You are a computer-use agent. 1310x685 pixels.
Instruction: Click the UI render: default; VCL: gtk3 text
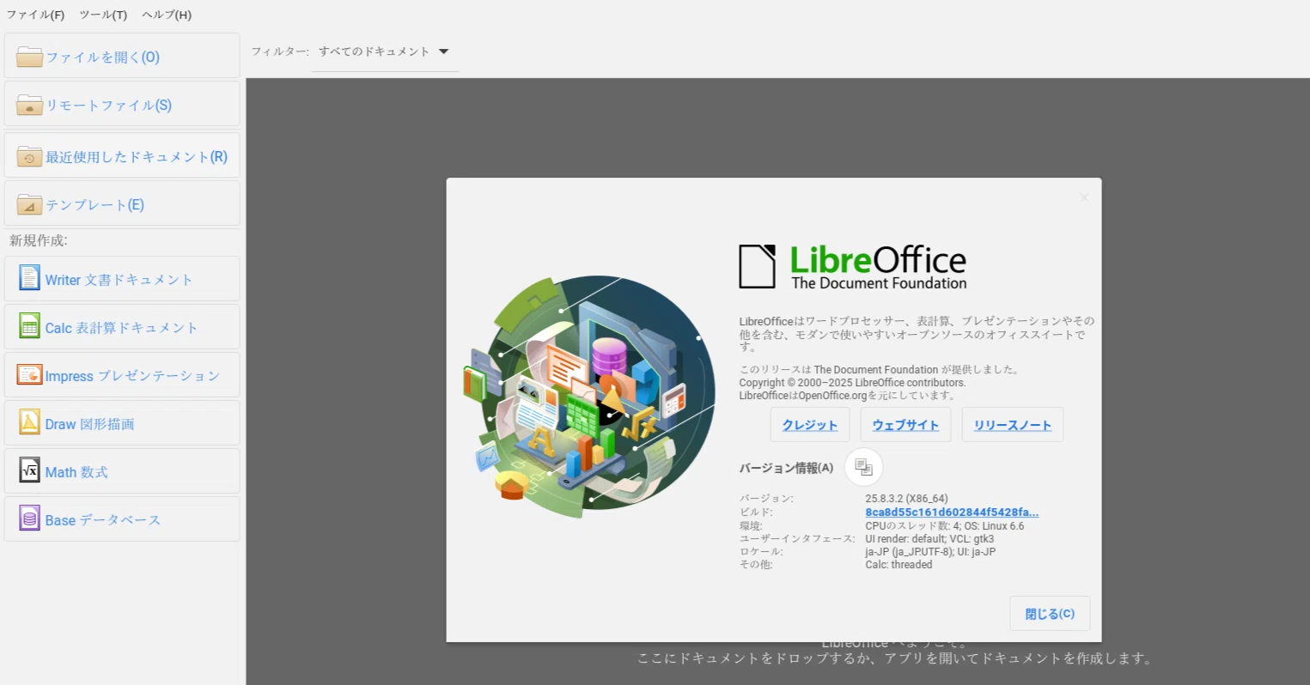929,539
